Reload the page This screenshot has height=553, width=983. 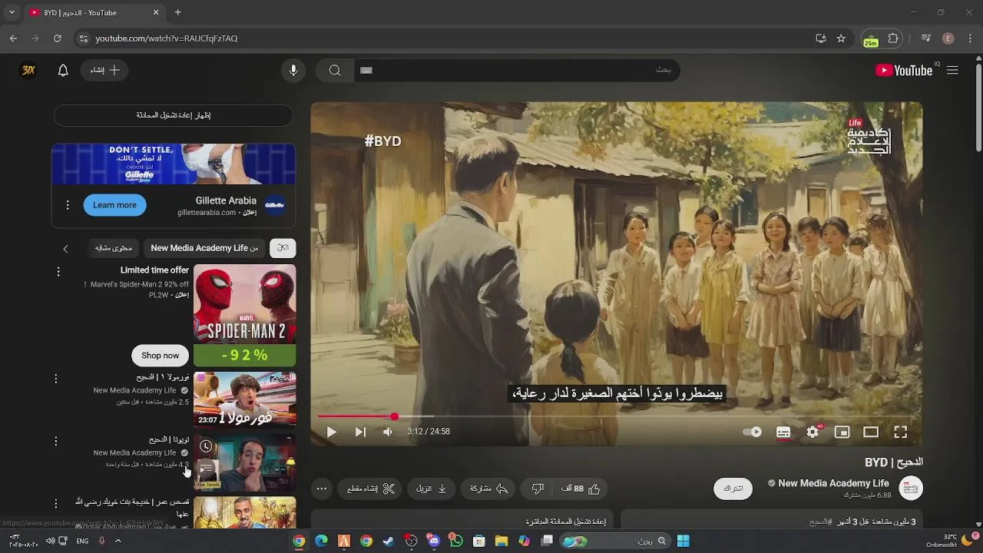coord(57,38)
